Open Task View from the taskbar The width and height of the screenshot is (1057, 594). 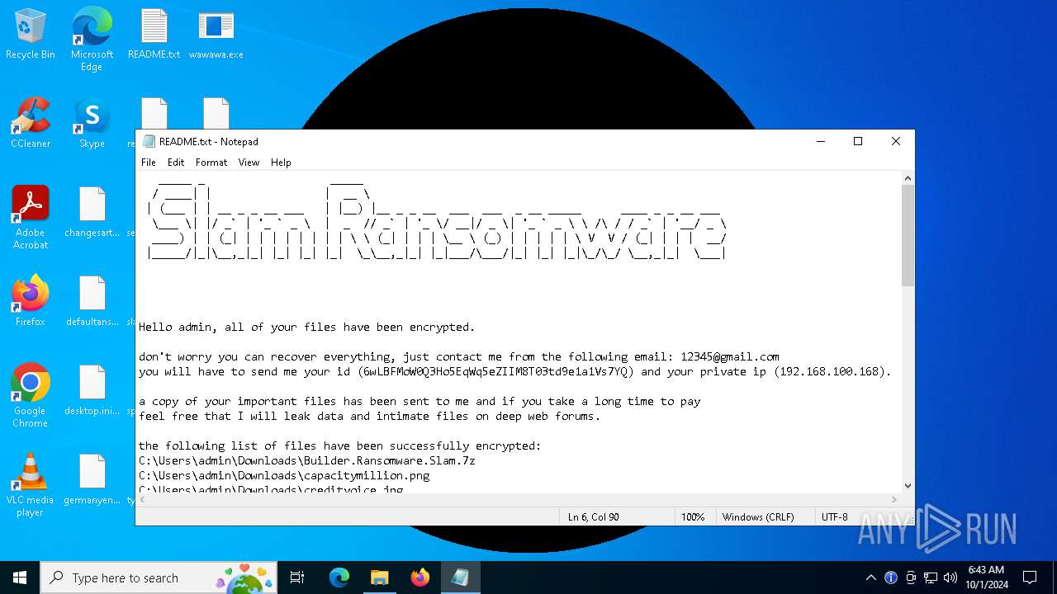click(x=297, y=577)
